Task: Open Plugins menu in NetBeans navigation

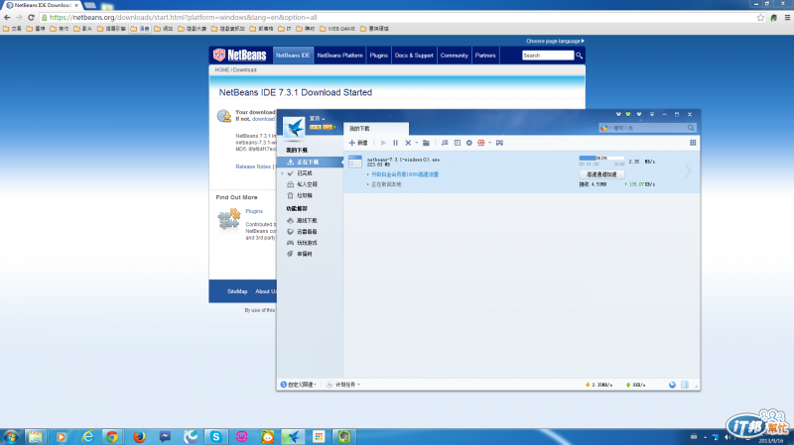Action: point(378,56)
